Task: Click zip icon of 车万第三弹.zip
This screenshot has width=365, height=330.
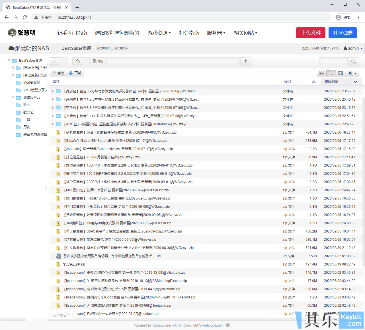Action: click(x=58, y=264)
